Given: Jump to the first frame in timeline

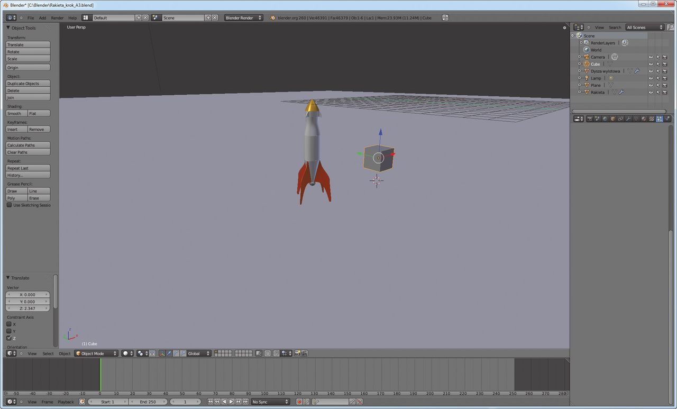Looking at the screenshot, I should click(x=210, y=402).
